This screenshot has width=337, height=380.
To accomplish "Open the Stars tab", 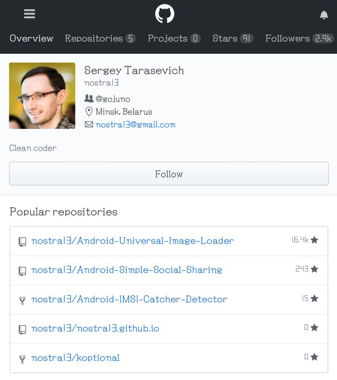I will pyautogui.click(x=233, y=38).
